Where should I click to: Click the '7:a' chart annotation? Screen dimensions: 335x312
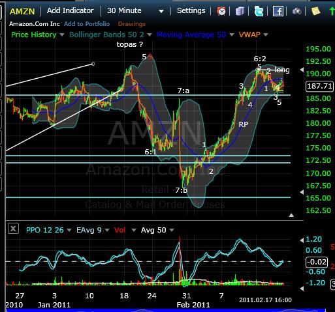pyautogui.click(x=183, y=91)
